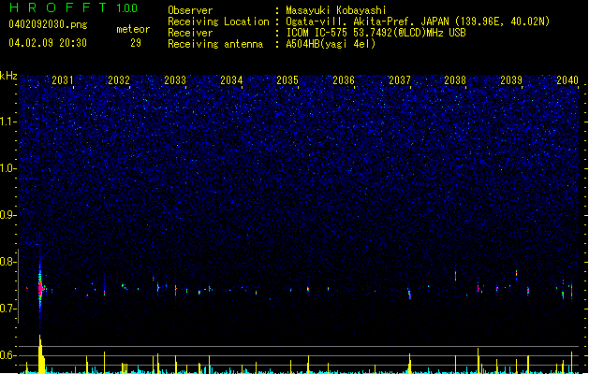This screenshot has height=374, width=589.
Task: Click the 1.0 kHz axis label
Action: tap(8, 168)
